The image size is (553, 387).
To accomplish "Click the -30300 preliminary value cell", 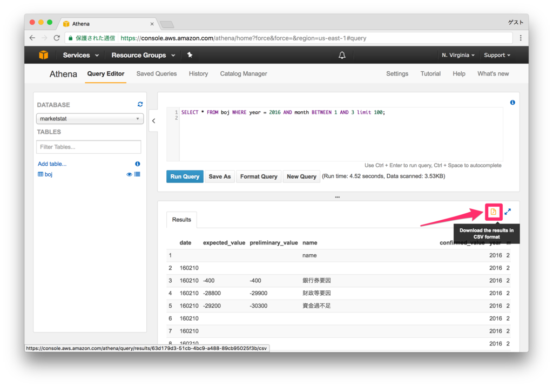I will [x=259, y=306].
